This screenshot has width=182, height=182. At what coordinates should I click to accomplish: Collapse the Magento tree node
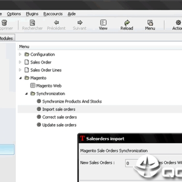click(20, 78)
